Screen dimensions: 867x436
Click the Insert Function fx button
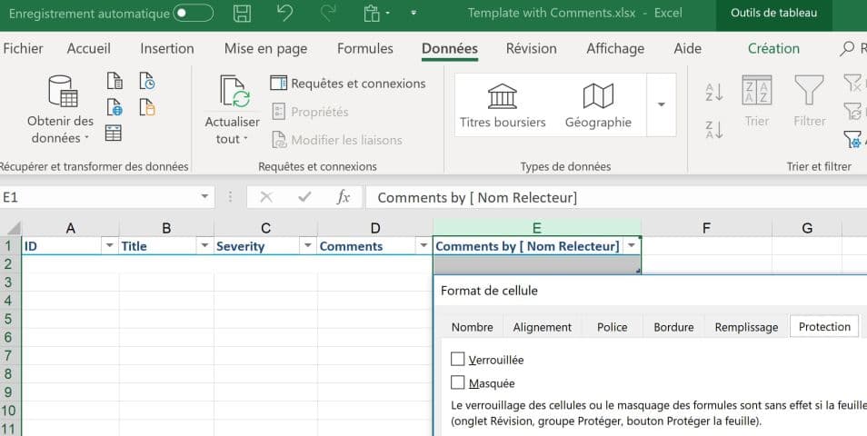pos(343,197)
